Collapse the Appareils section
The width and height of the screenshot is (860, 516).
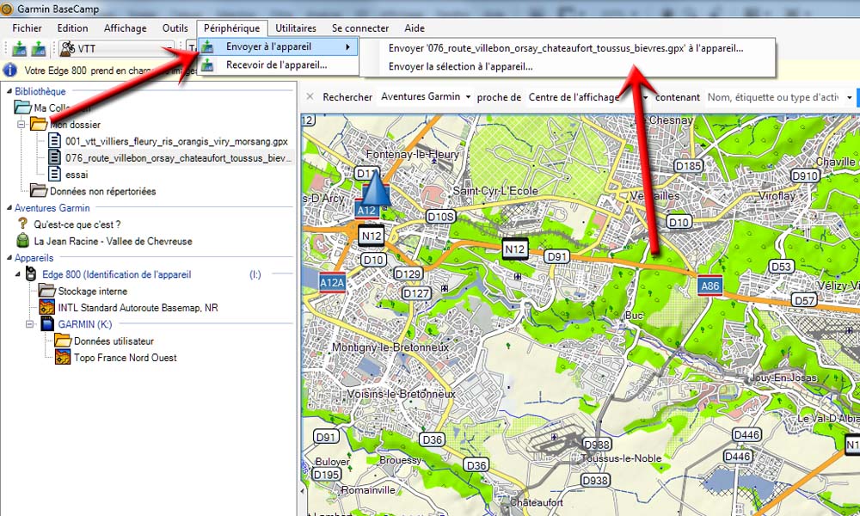pos(9,258)
